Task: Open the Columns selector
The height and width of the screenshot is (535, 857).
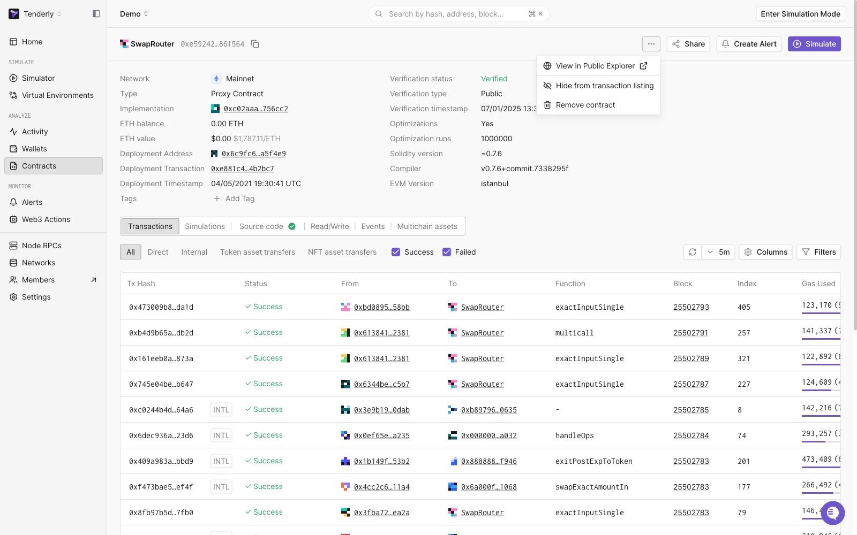Action: point(766,252)
